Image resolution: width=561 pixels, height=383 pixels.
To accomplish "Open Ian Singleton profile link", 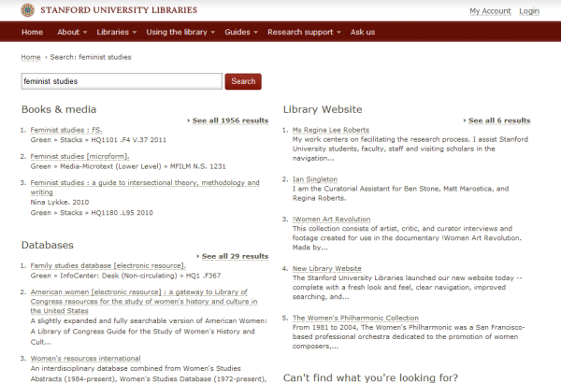I will (x=315, y=179).
